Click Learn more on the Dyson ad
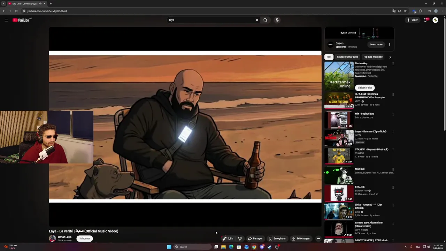Viewport: 446px width, 251px height. click(x=376, y=45)
